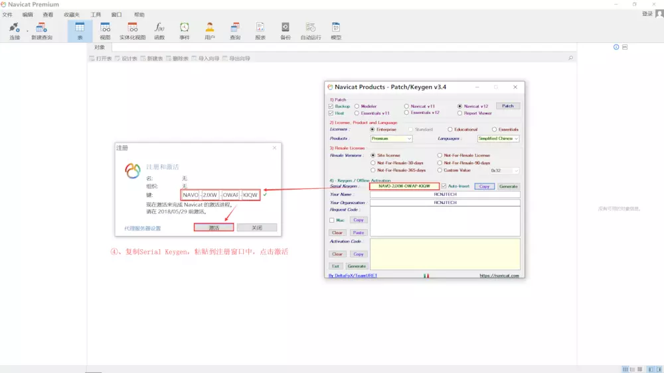The width and height of the screenshot is (664, 373).
Task: Click the Exit button in Keygen
Action: 335,266
